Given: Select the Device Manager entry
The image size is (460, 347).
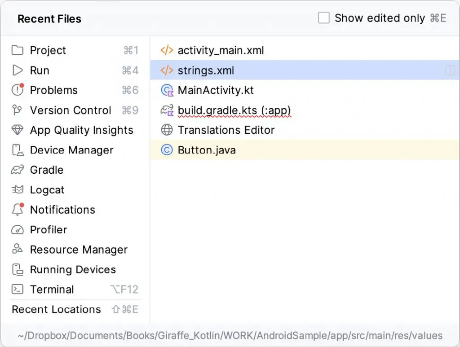Looking at the screenshot, I should point(71,150).
